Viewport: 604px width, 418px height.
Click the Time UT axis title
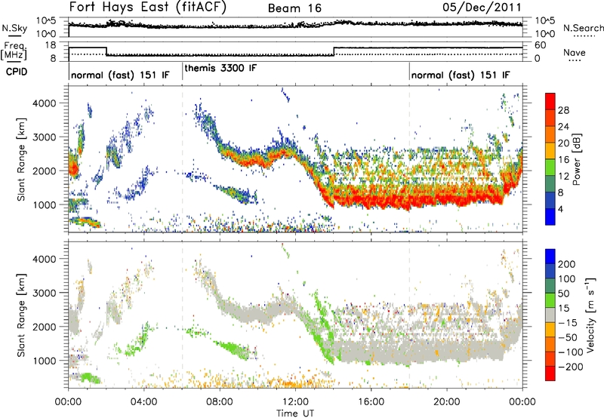pos(295,413)
